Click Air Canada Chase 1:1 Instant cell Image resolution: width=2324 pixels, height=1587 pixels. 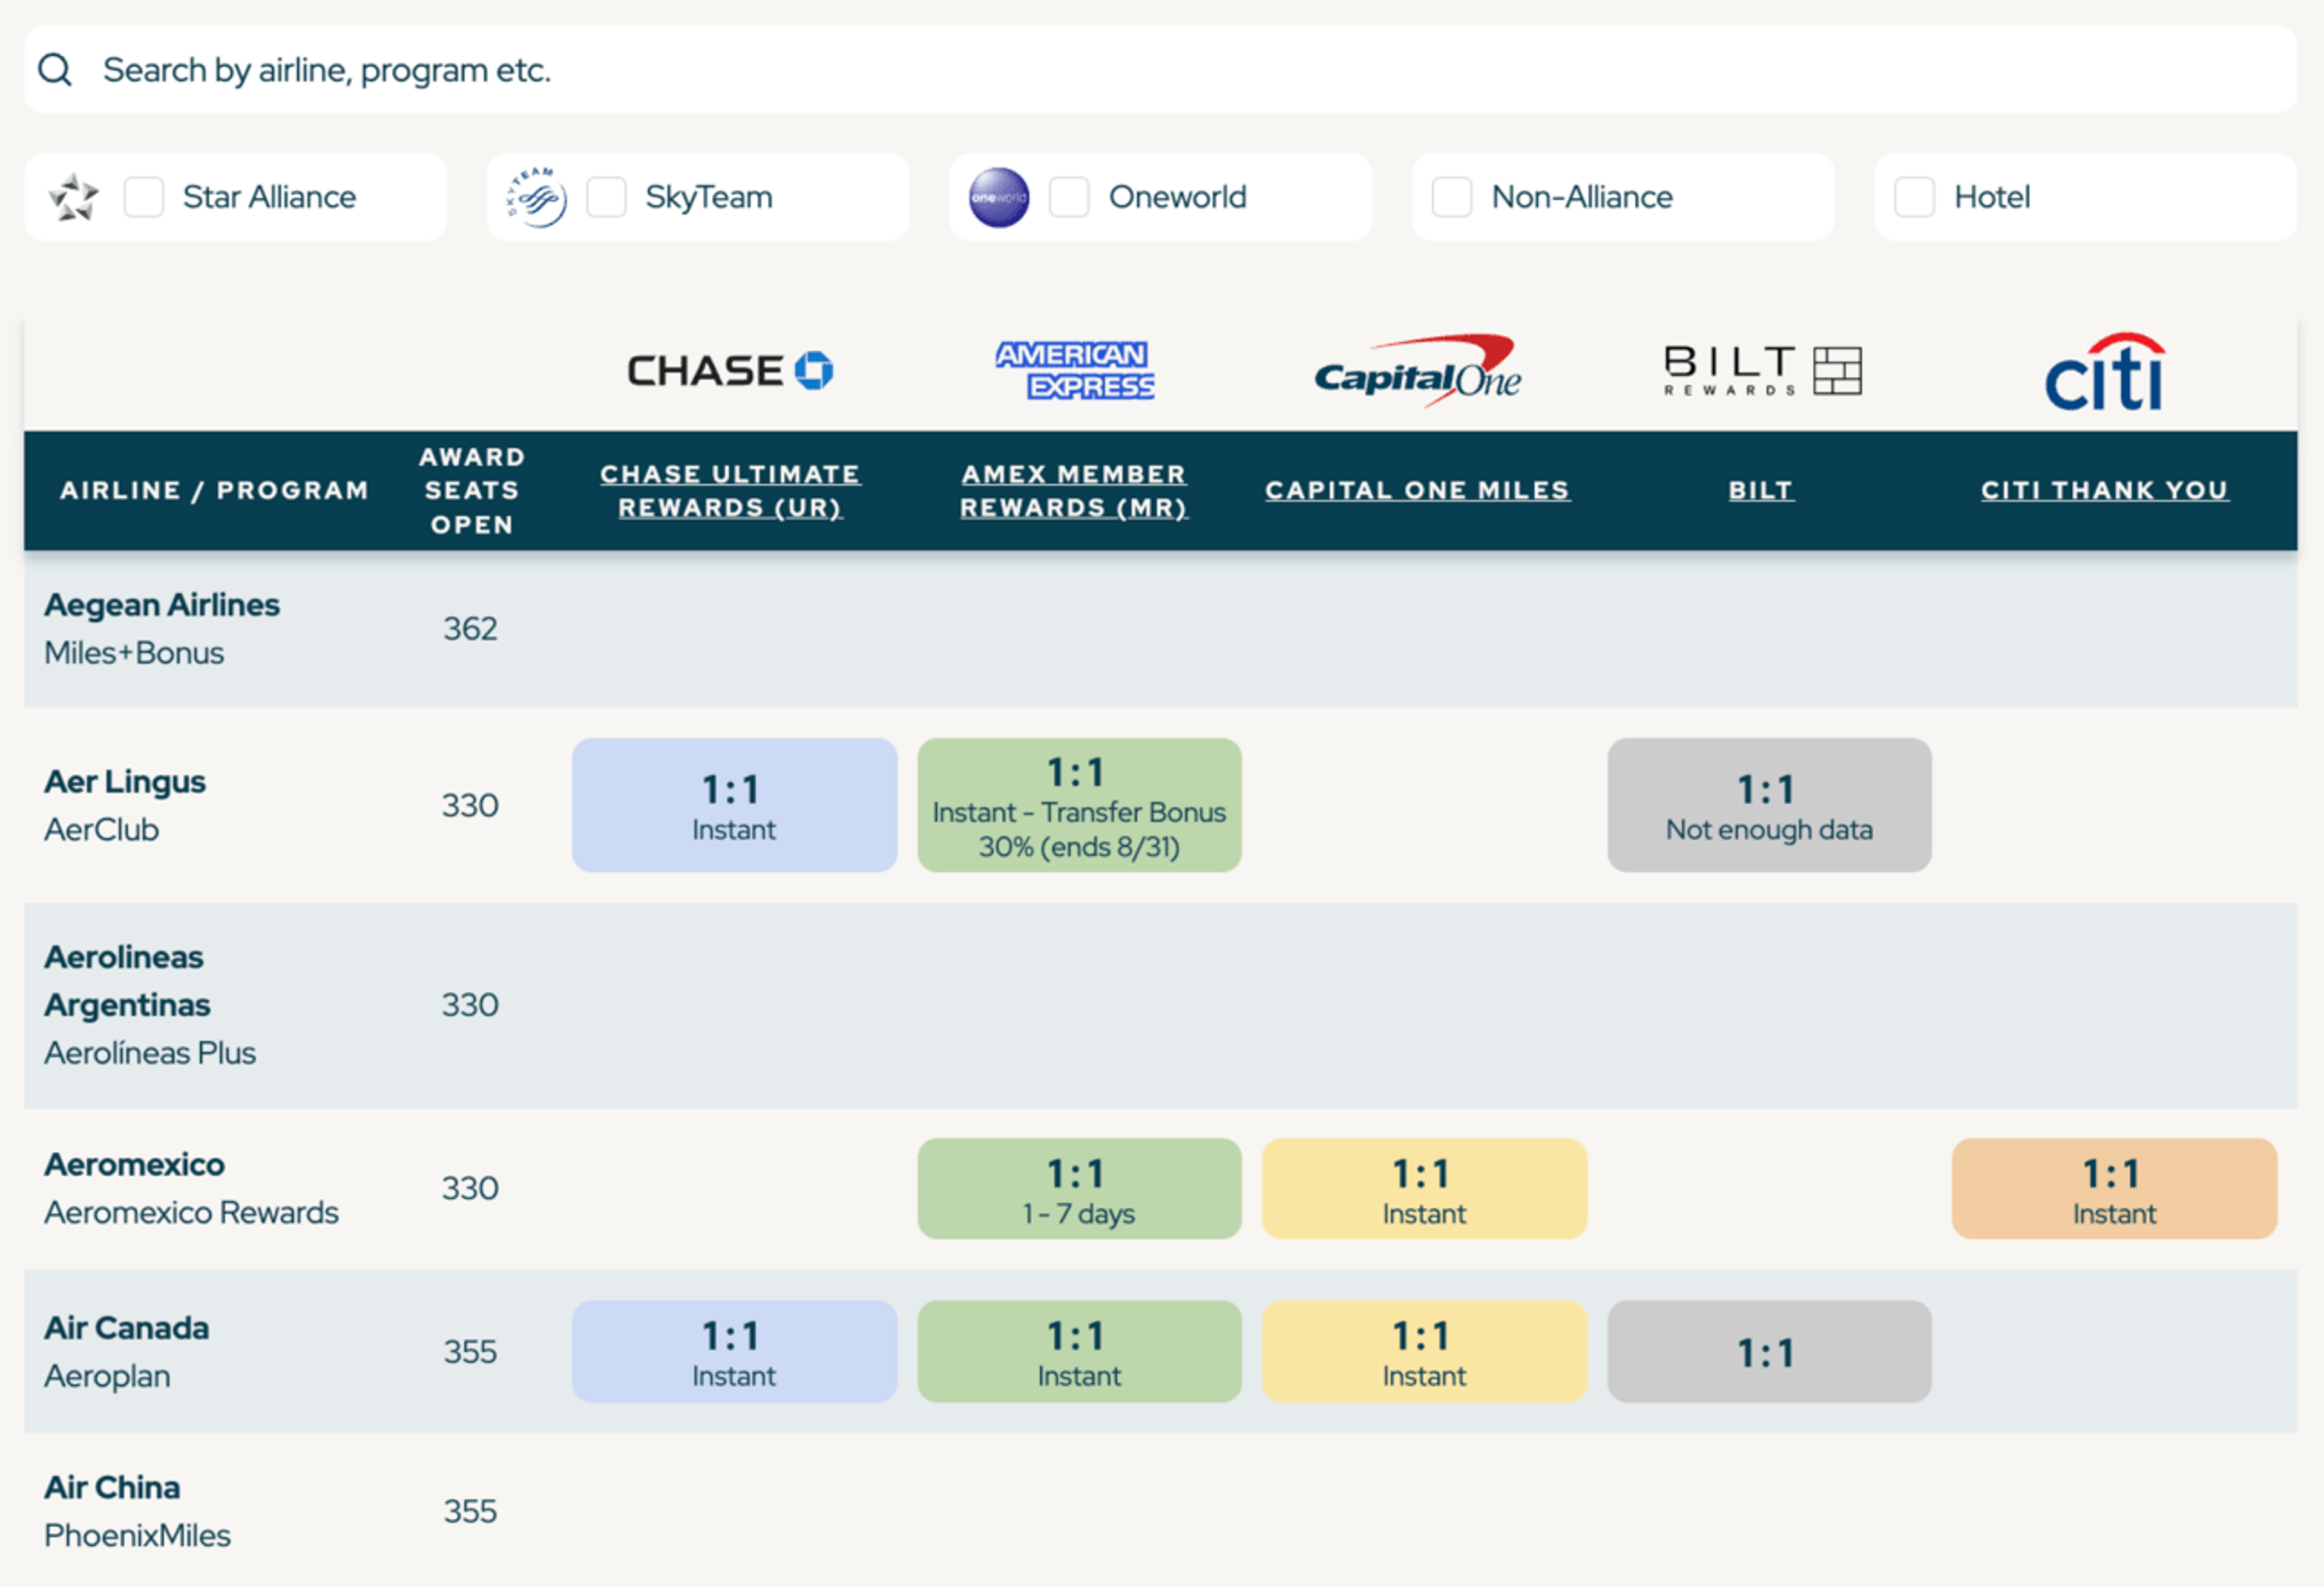point(734,1351)
